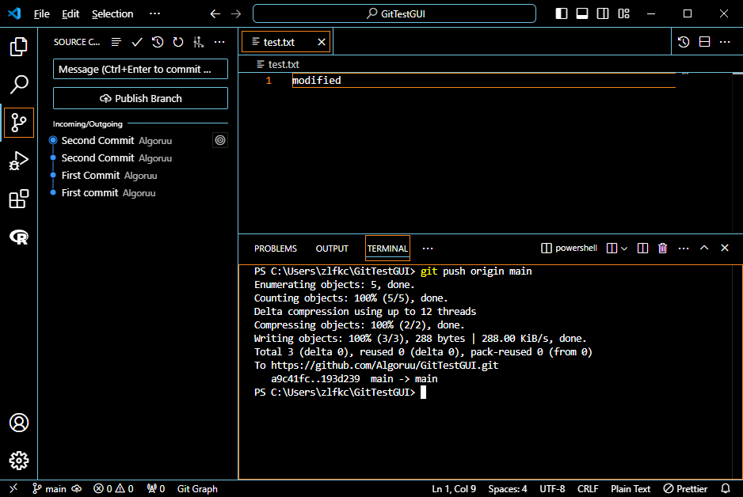This screenshot has height=497, width=743.
Task: Click the commit message input field
Action: pyautogui.click(x=141, y=69)
